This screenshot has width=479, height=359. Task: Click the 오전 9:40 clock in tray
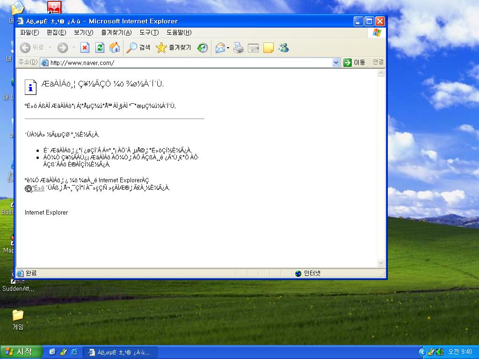(x=460, y=352)
